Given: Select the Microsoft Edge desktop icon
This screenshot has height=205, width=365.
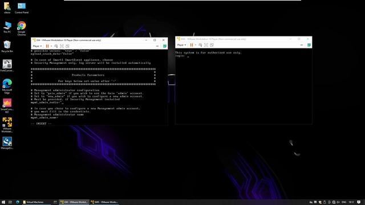Looking at the screenshot, I should point(7,86).
